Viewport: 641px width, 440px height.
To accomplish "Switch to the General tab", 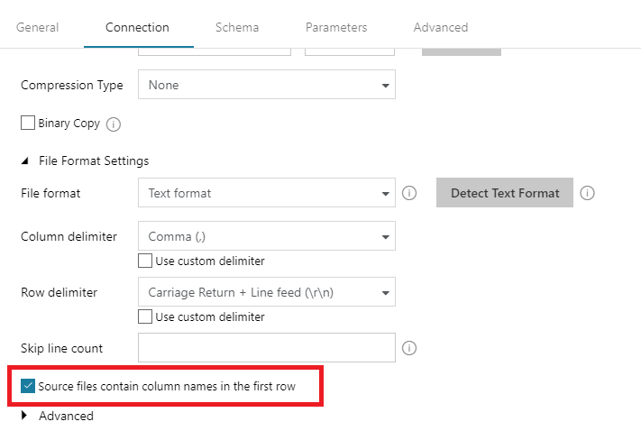I will 38,27.
